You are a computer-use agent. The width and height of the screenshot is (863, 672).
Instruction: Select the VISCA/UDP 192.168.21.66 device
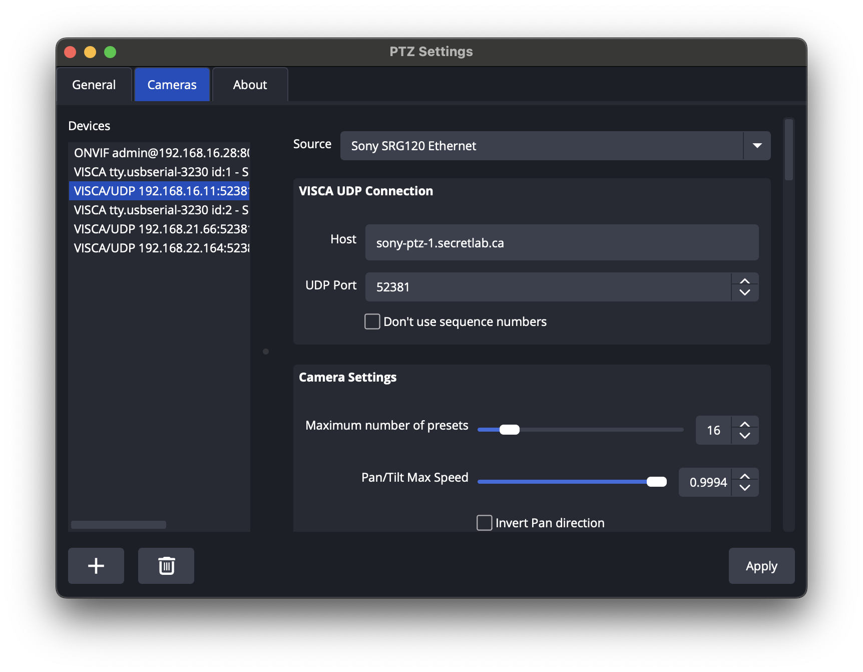(159, 229)
